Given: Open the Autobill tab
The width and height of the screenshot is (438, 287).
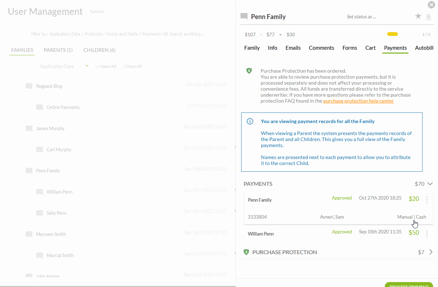Looking at the screenshot, I should click(x=424, y=48).
